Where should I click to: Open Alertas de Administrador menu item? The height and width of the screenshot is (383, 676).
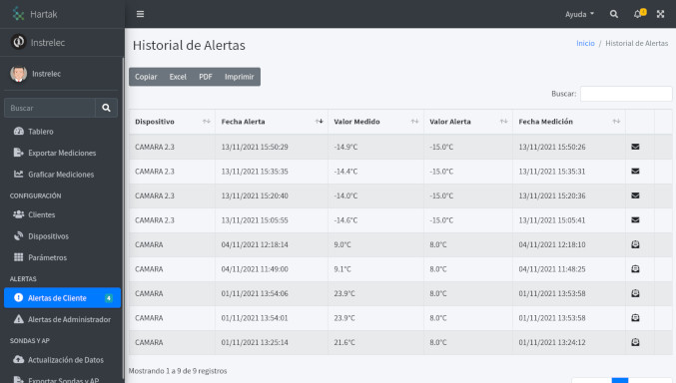[x=62, y=319]
